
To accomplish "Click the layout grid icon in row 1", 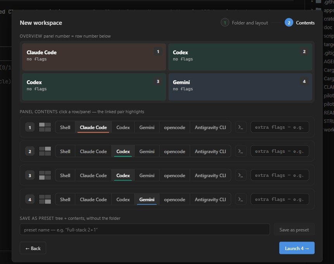I will 45,127.
